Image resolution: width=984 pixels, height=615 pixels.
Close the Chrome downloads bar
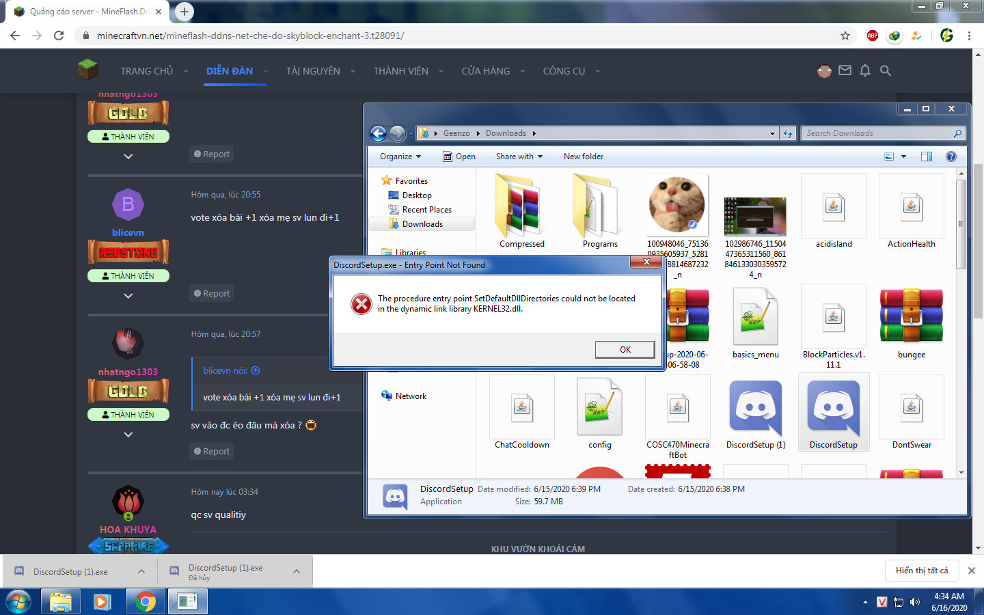tap(972, 571)
